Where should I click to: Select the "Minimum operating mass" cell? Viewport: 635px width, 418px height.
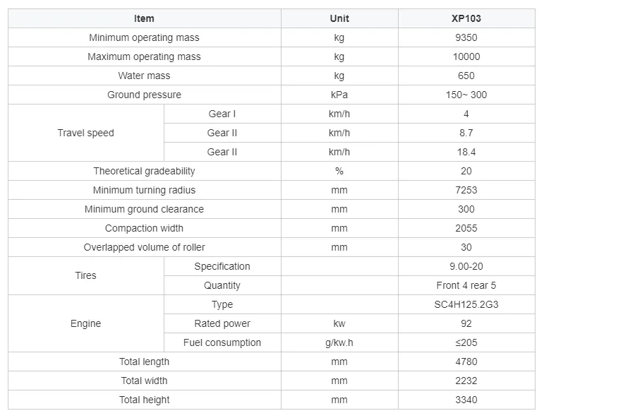[x=144, y=37]
